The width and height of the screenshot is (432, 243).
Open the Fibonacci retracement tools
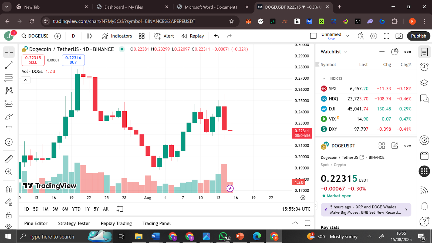pyautogui.click(x=9, y=78)
